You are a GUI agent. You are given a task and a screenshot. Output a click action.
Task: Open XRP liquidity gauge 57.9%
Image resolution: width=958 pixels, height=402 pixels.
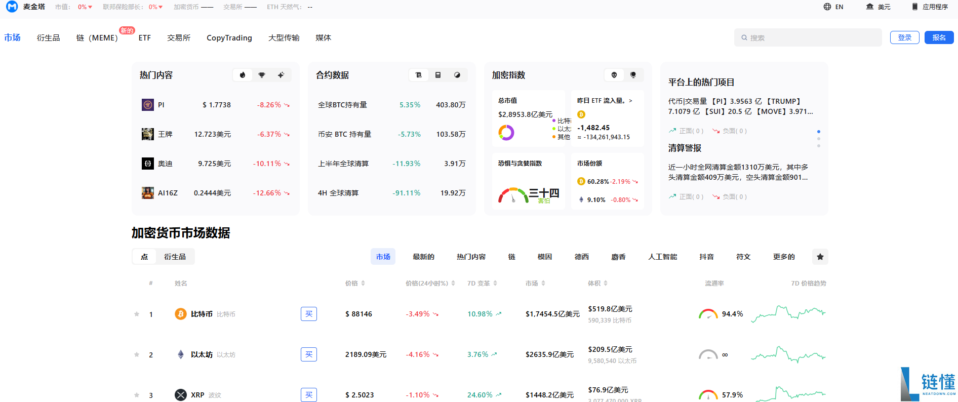(x=708, y=395)
